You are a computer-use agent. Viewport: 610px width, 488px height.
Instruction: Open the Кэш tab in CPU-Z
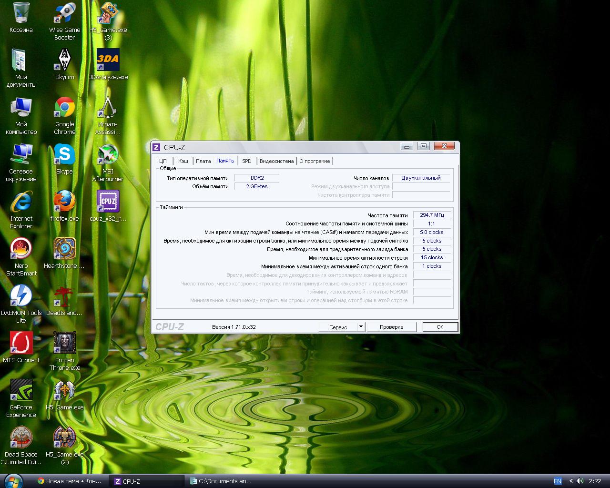click(183, 161)
